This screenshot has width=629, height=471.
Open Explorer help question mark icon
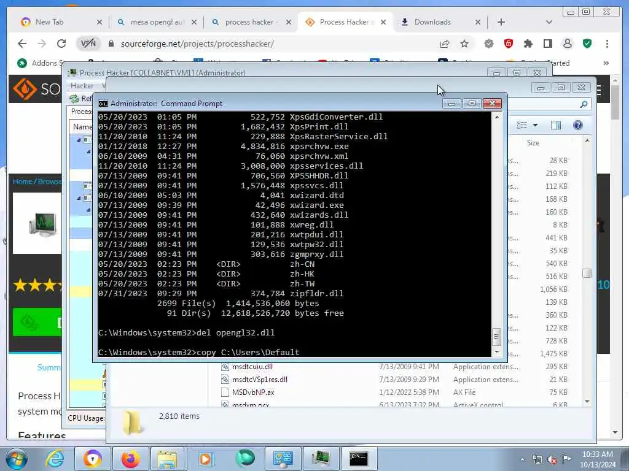click(x=577, y=125)
